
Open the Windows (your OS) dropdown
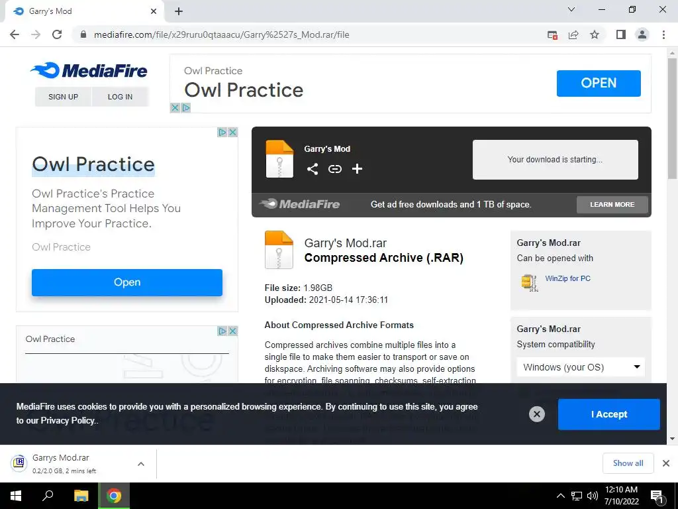(581, 367)
